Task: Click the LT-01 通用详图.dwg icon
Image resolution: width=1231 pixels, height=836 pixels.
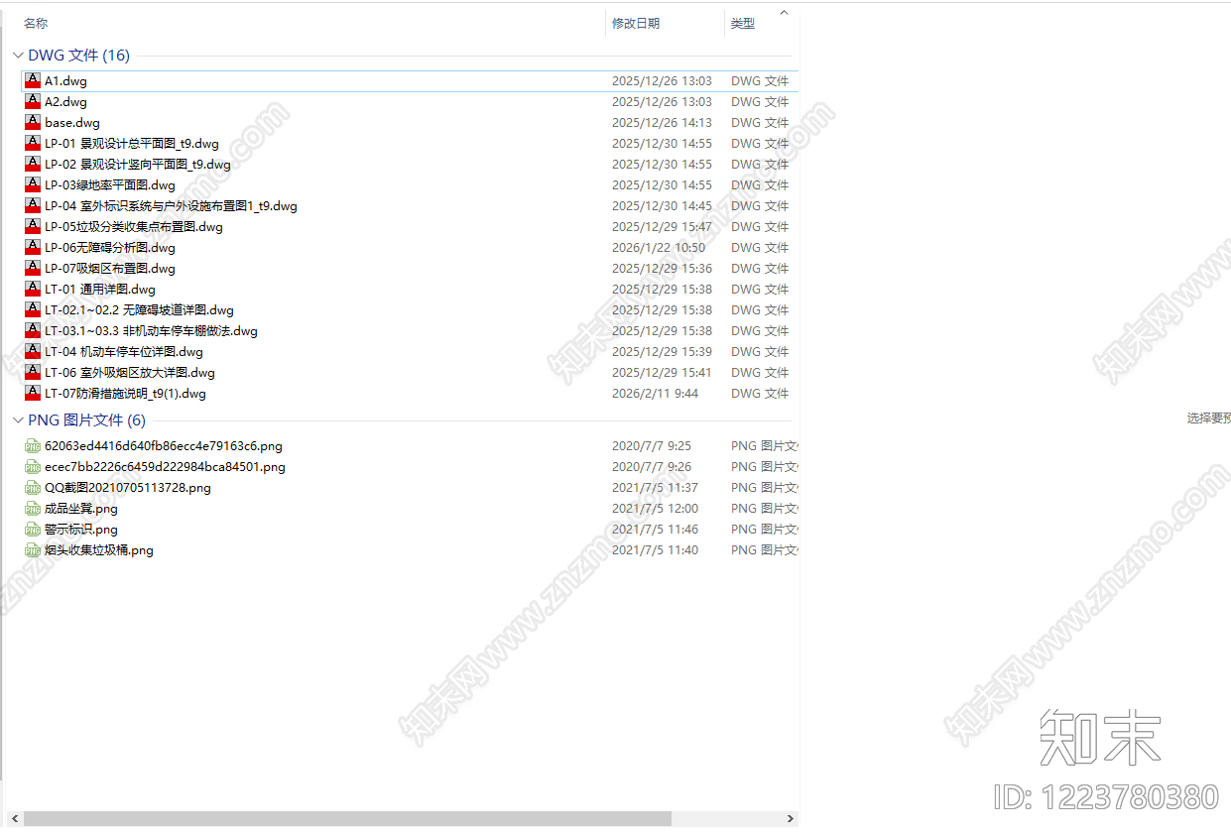Action: (33, 290)
